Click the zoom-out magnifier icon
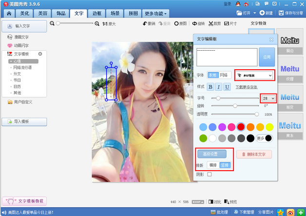Image resolution: width=306 pixels, height=216 pixels. (x=52, y=23)
